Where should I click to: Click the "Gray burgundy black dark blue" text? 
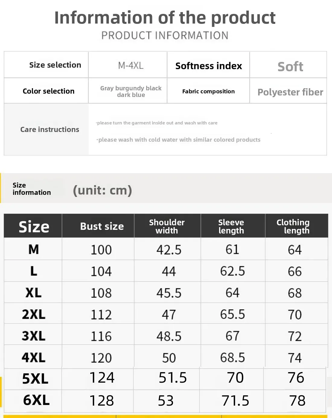pyautogui.click(x=131, y=91)
